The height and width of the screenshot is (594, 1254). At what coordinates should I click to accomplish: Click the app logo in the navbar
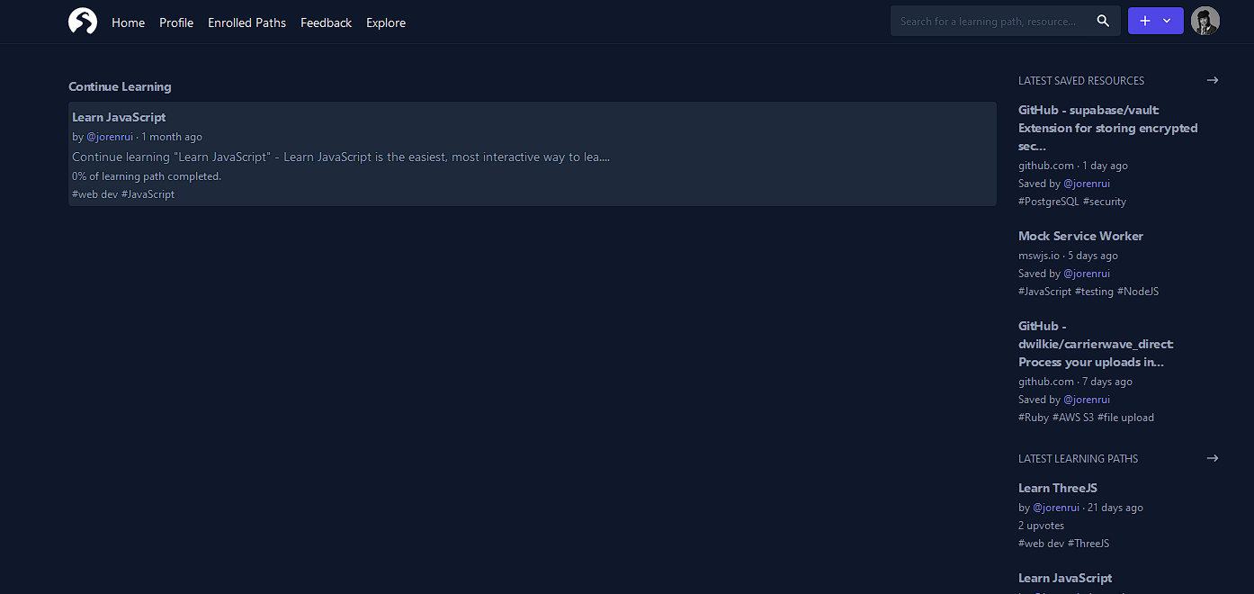[x=82, y=20]
